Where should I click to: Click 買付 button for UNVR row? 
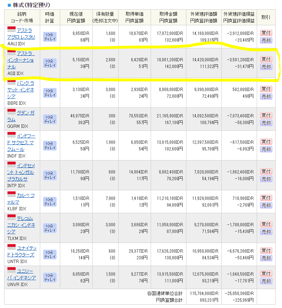tap(266, 273)
